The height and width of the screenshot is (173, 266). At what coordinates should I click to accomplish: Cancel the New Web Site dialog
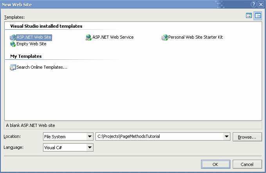click(247, 164)
